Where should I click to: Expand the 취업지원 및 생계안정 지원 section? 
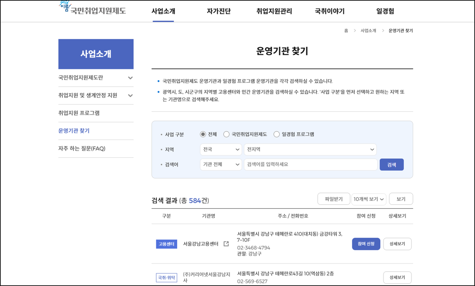point(96,95)
